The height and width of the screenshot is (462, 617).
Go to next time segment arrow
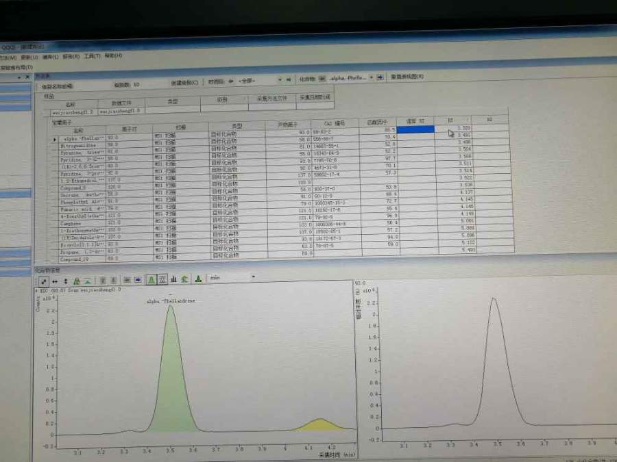click(x=289, y=80)
